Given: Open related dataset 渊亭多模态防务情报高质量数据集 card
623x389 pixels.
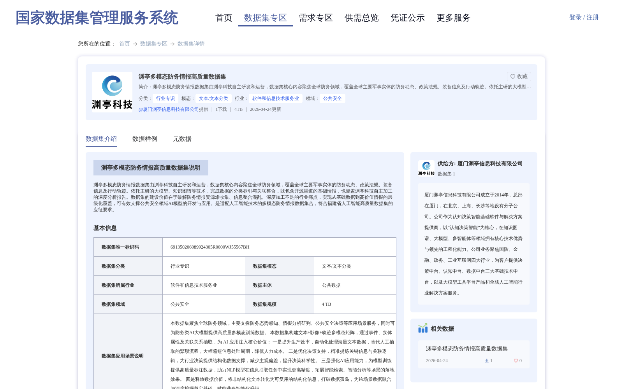Looking at the screenshot, I should [474, 354].
